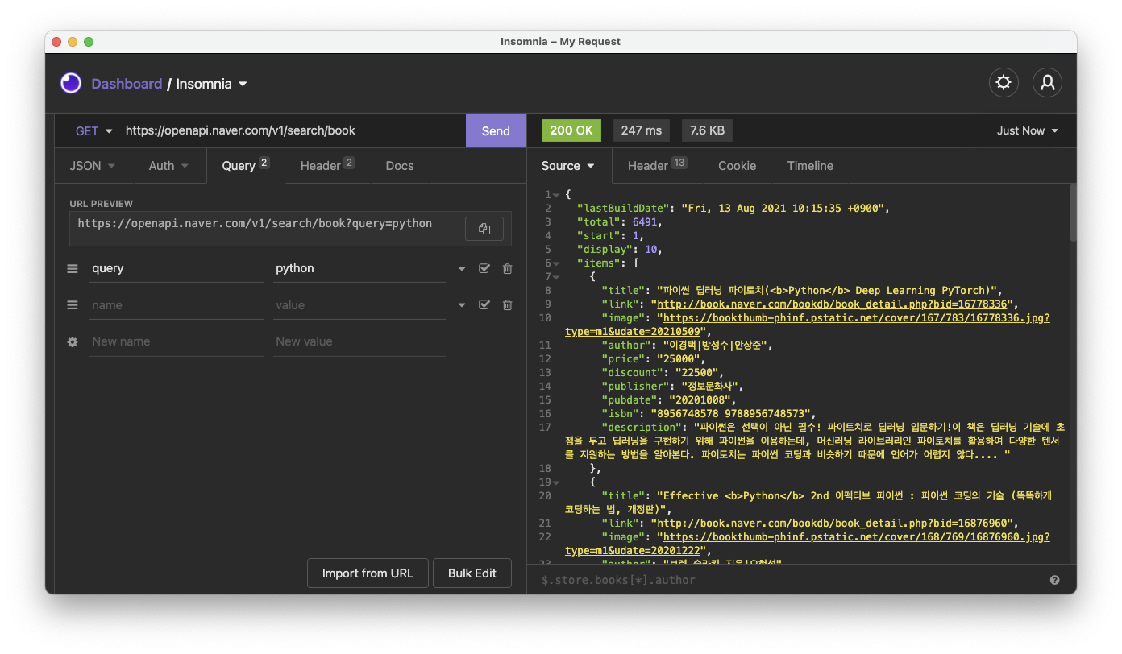Image resolution: width=1122 pixels, height=654 pixels.
Task: Click the New name input field
Action: [177, 341]
